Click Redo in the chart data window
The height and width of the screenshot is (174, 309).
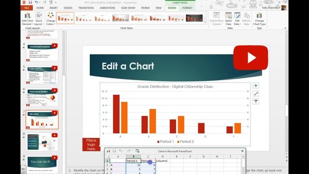pos(129,151)
